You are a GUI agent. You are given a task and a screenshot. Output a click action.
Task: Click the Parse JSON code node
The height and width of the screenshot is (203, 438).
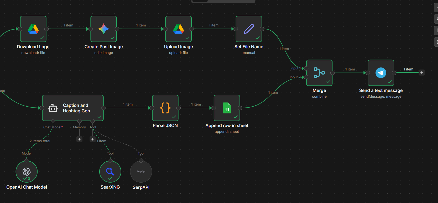(x=165, y=108)
